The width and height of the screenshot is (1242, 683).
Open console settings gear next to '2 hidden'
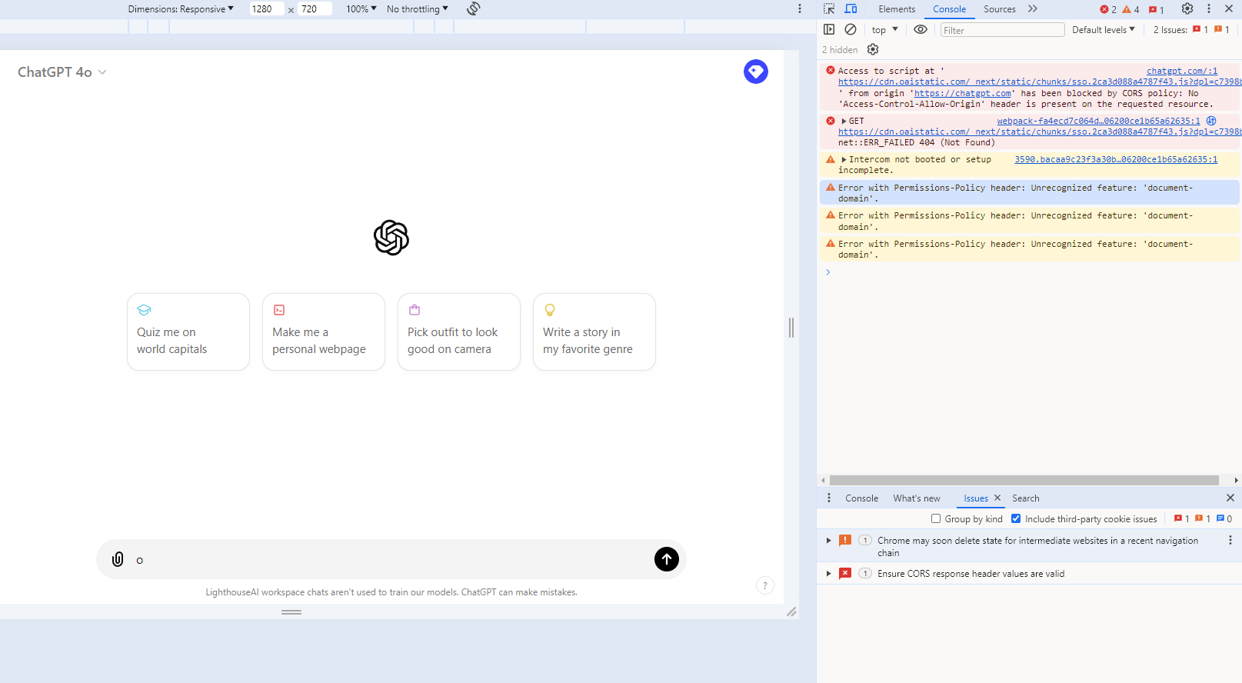(x=873, y=49)
